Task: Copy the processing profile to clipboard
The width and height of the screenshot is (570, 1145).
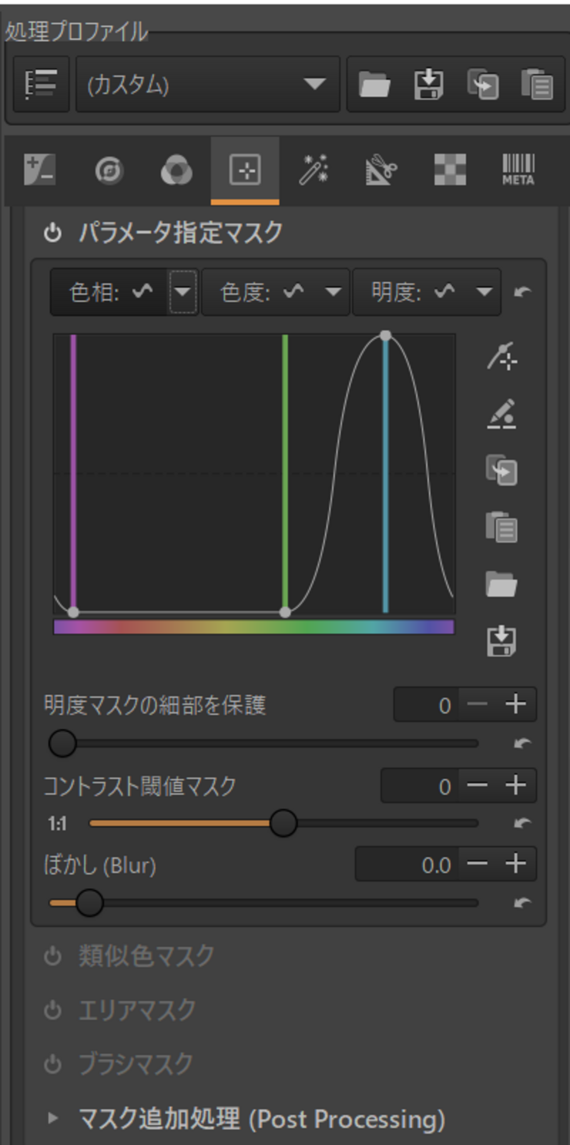Action: pos(483,84)
